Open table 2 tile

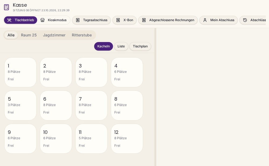(x=56, y=72)
